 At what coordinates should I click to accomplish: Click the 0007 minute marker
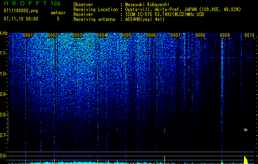point(176,35)
